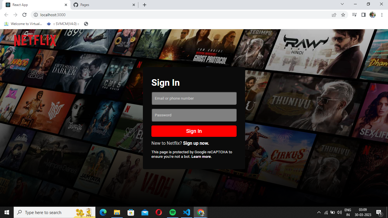Go back with browser back arrow
388x218 pixels.
(6, 15)
